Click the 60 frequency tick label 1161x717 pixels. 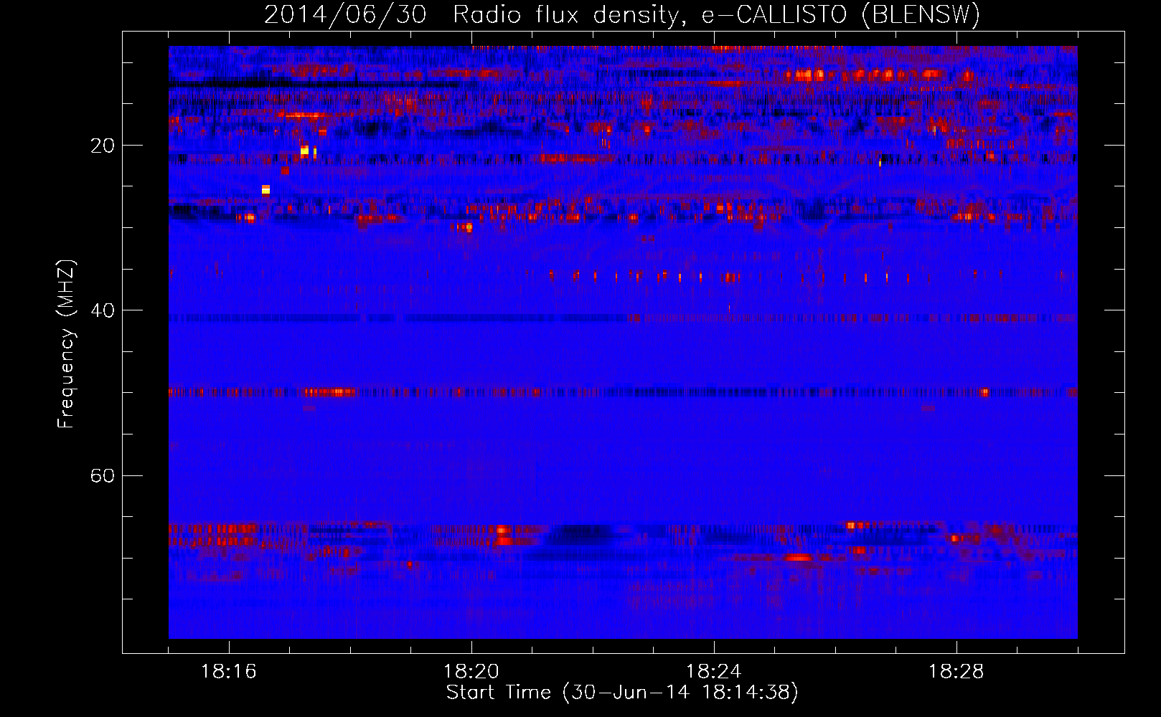(x=102, y=475)
